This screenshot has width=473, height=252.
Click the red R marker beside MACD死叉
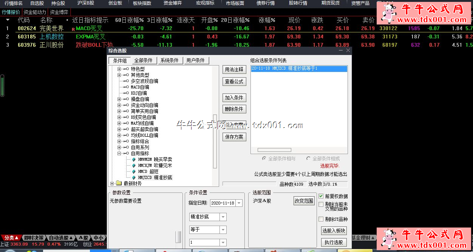[x=73, y=29]
